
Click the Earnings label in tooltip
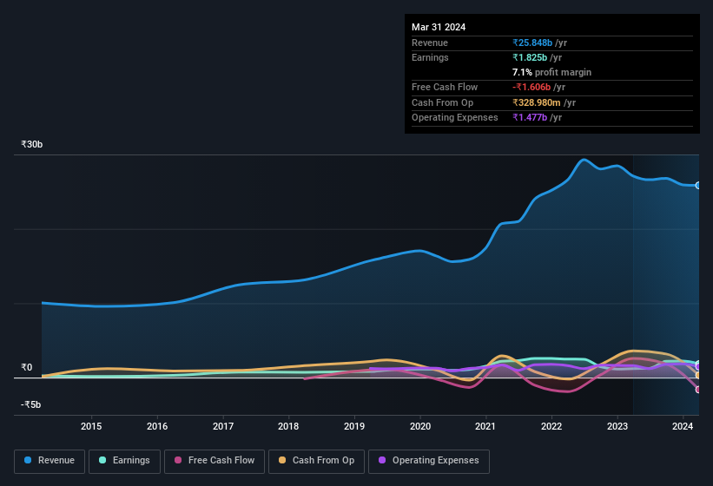tap(430, 57)
